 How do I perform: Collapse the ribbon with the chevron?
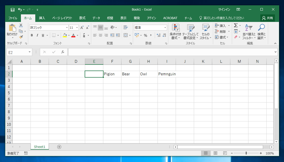(x=275, y=43)
